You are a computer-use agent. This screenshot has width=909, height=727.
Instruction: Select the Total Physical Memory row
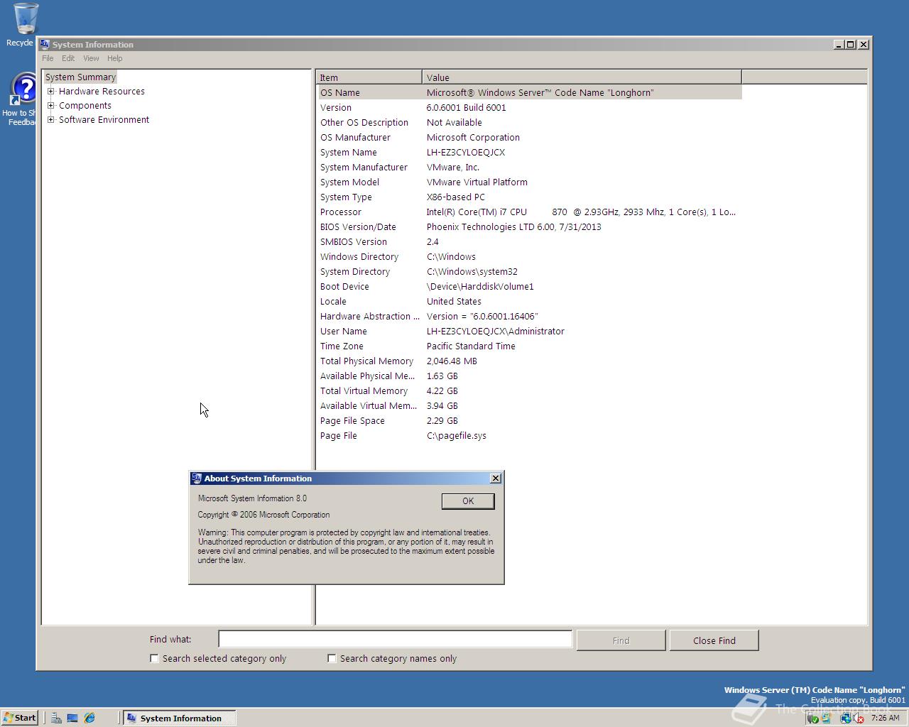pyautogui.click(x=529, y=361)
